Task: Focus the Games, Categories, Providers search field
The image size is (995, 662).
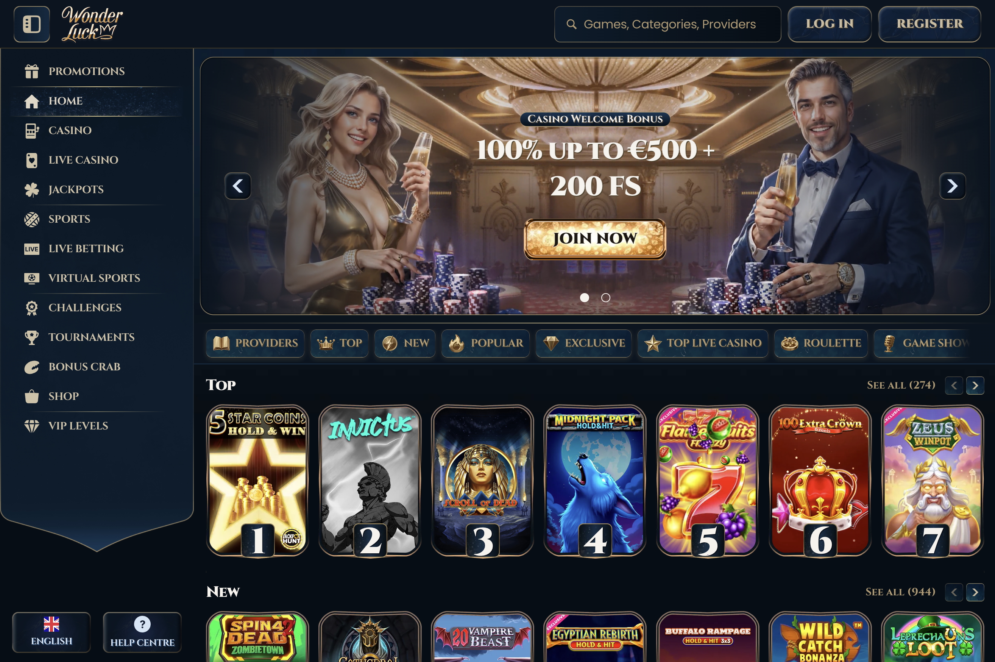Action: pos(667,24)
